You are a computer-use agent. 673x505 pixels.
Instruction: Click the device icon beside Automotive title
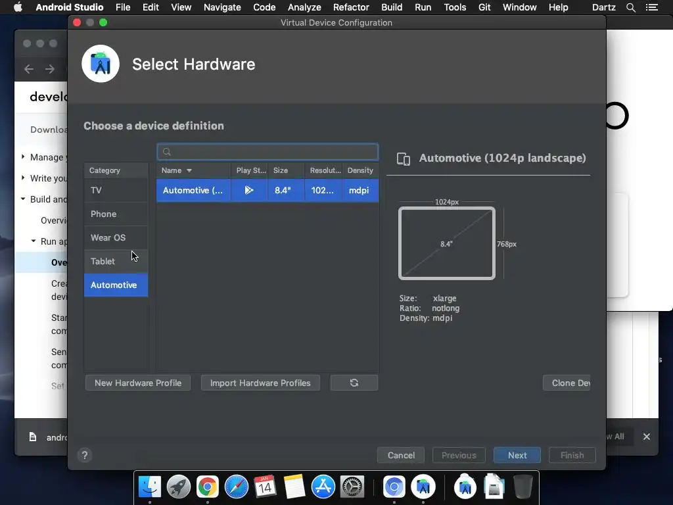point(404,159)
